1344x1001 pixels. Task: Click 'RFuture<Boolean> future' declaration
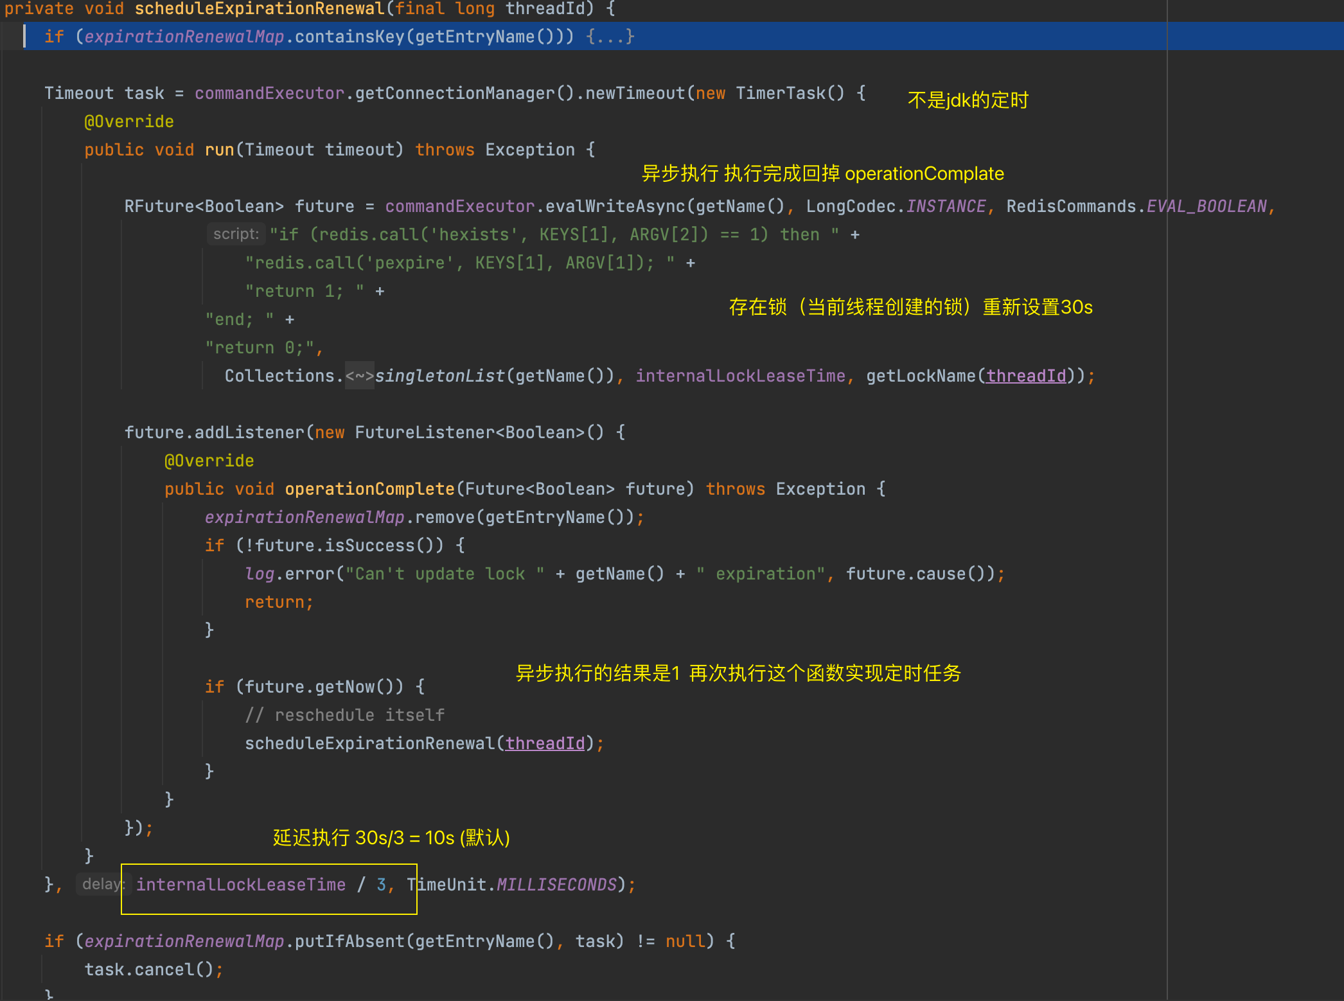point(239,206)
